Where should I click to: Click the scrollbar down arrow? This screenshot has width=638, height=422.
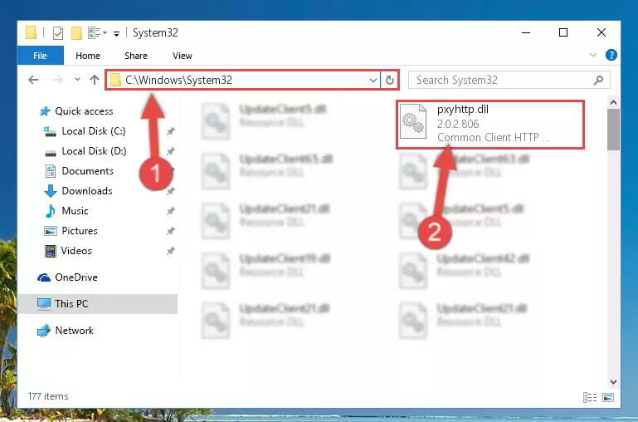click(x=614, y=382)
